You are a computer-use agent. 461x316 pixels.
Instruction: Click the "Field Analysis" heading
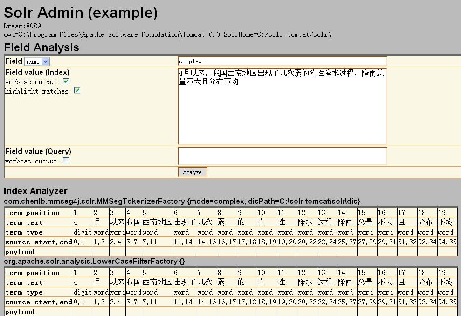tap(41, 47)
